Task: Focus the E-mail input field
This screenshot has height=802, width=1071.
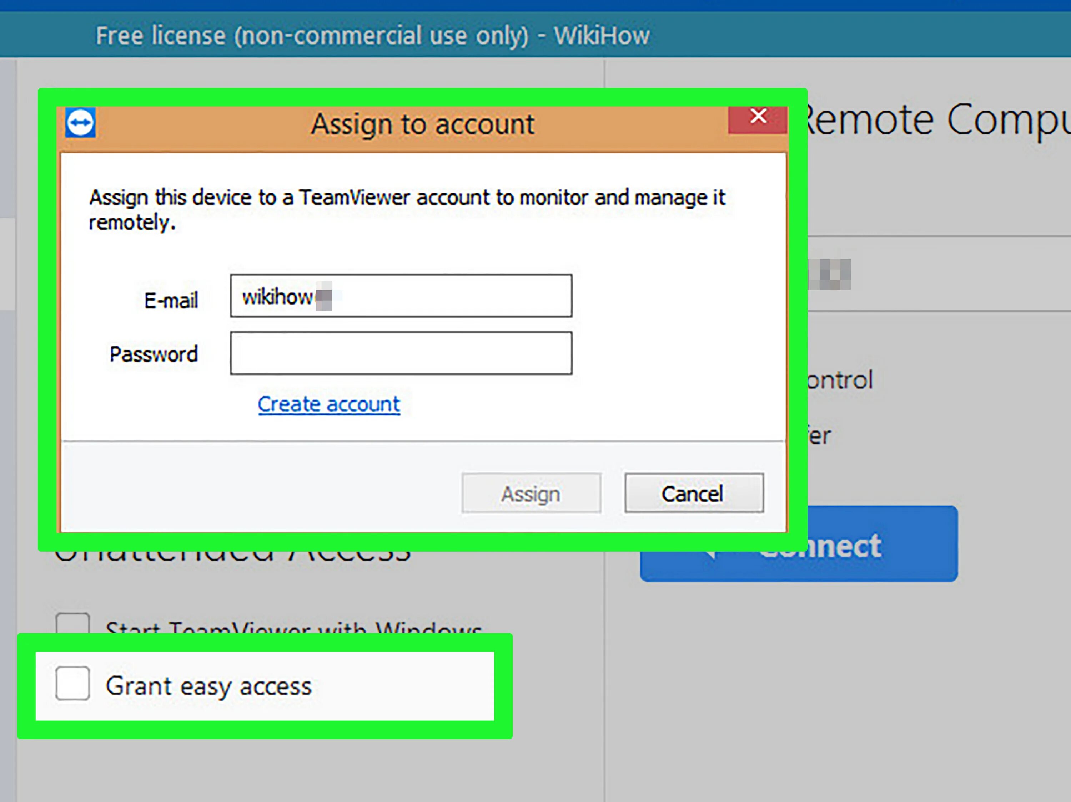Action: point(401,296)
